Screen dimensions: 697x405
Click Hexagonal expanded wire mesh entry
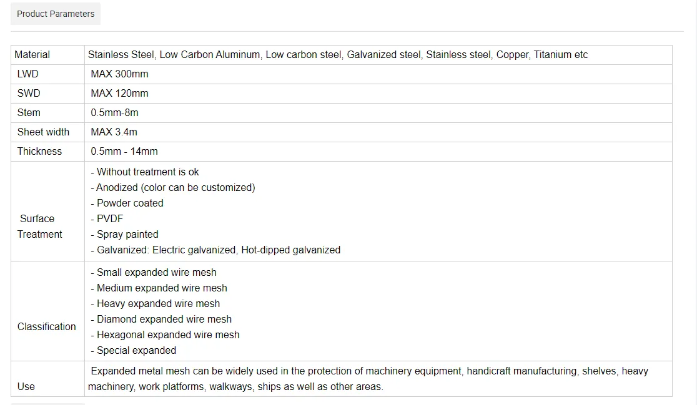click(167, 335)
